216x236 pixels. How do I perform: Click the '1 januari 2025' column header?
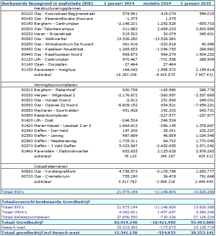[x=196, y=3]
